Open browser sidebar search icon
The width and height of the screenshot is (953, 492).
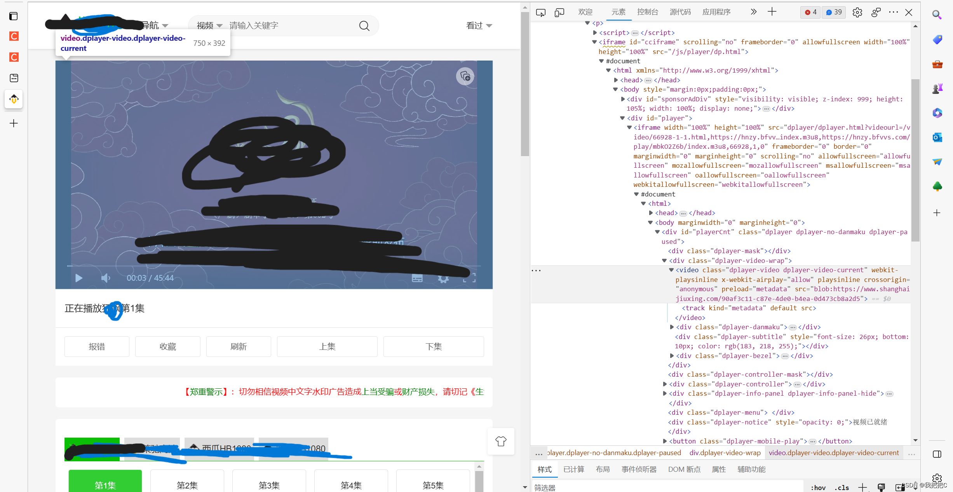point(937,15)
